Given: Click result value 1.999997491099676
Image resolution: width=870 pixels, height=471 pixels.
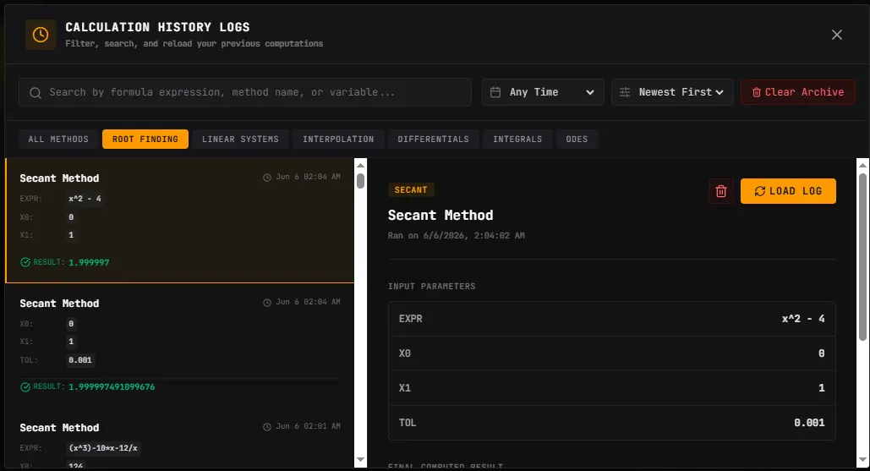Looking at the screenshot, I should (x=112, y=386).
